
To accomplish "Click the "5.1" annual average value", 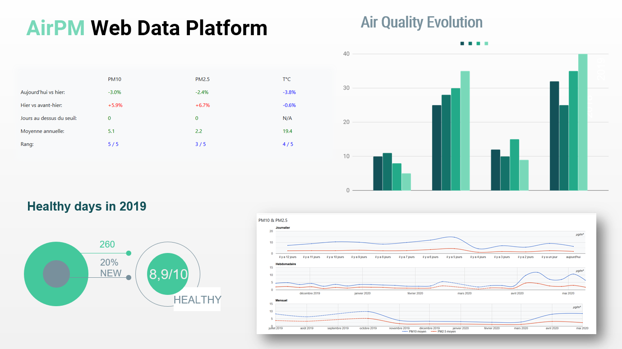I will pyautogui.click(x=111, y=131).
